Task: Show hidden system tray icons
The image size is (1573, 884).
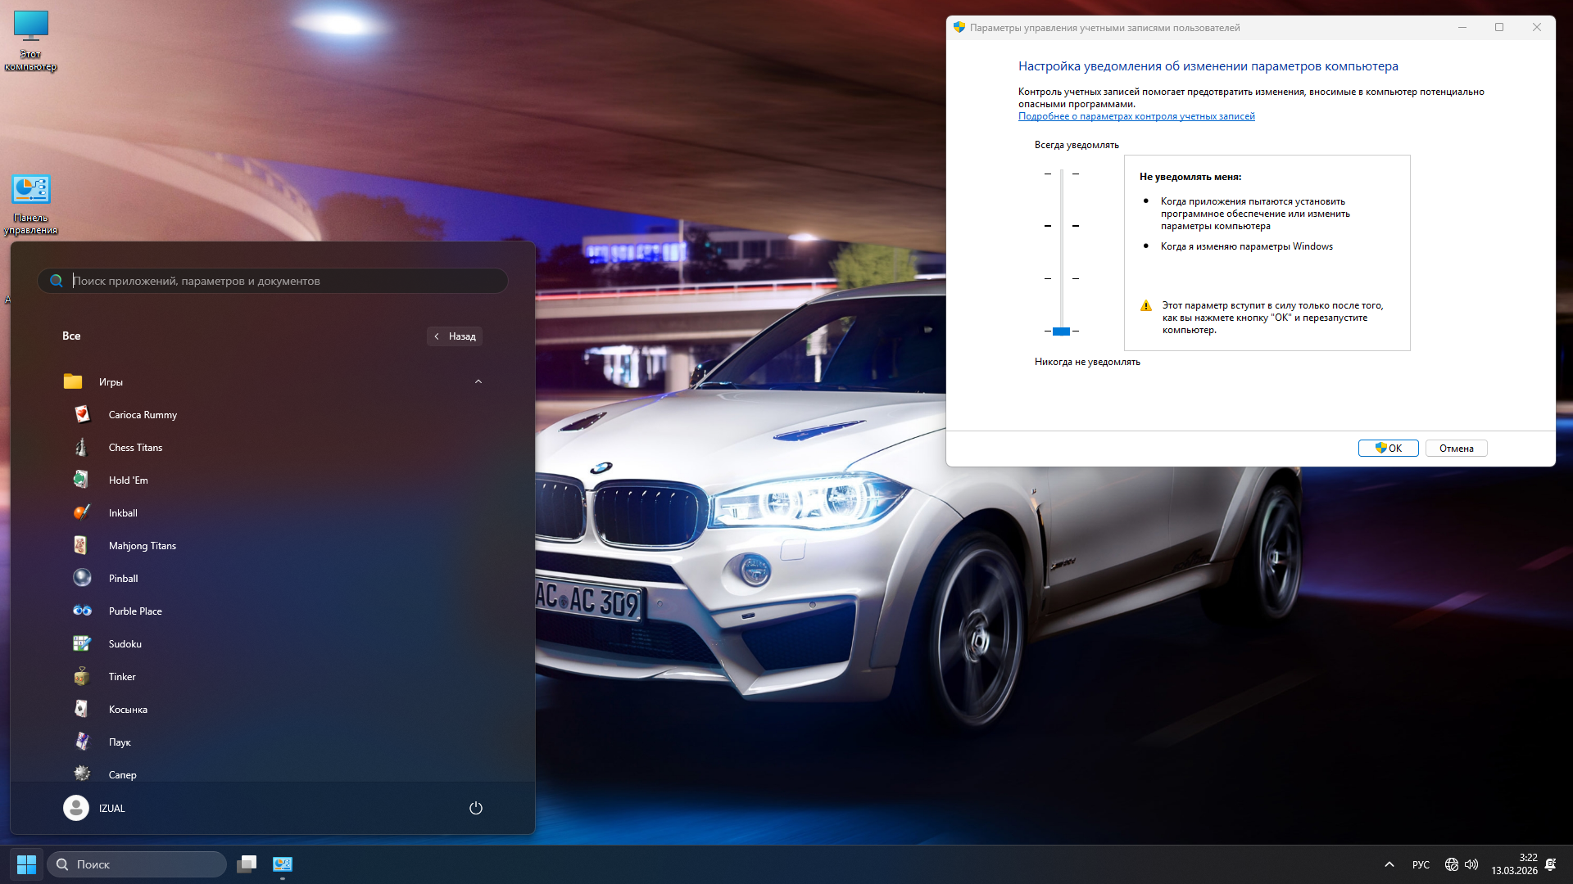Action: [1389, 864]
